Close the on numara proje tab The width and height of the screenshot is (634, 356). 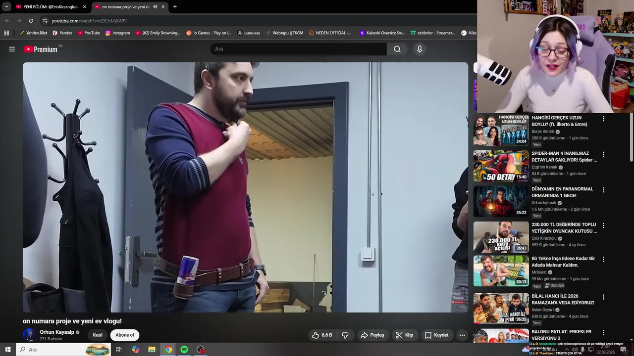[x=163, y=7]
